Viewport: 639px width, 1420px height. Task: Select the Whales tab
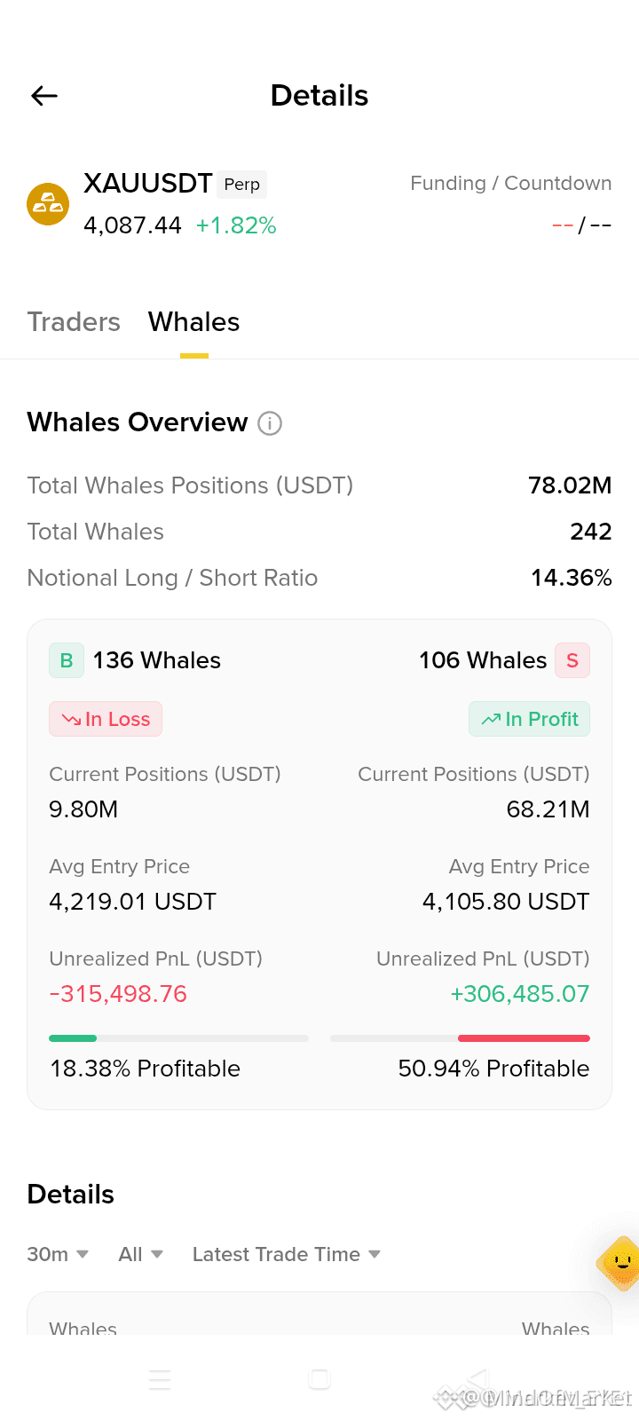(194, 321)
